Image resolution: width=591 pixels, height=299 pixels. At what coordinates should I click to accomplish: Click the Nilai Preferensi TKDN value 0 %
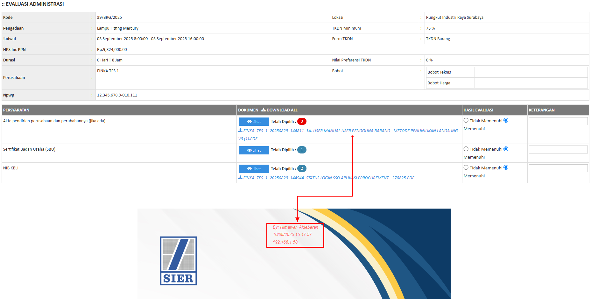[x=429, y=60]
